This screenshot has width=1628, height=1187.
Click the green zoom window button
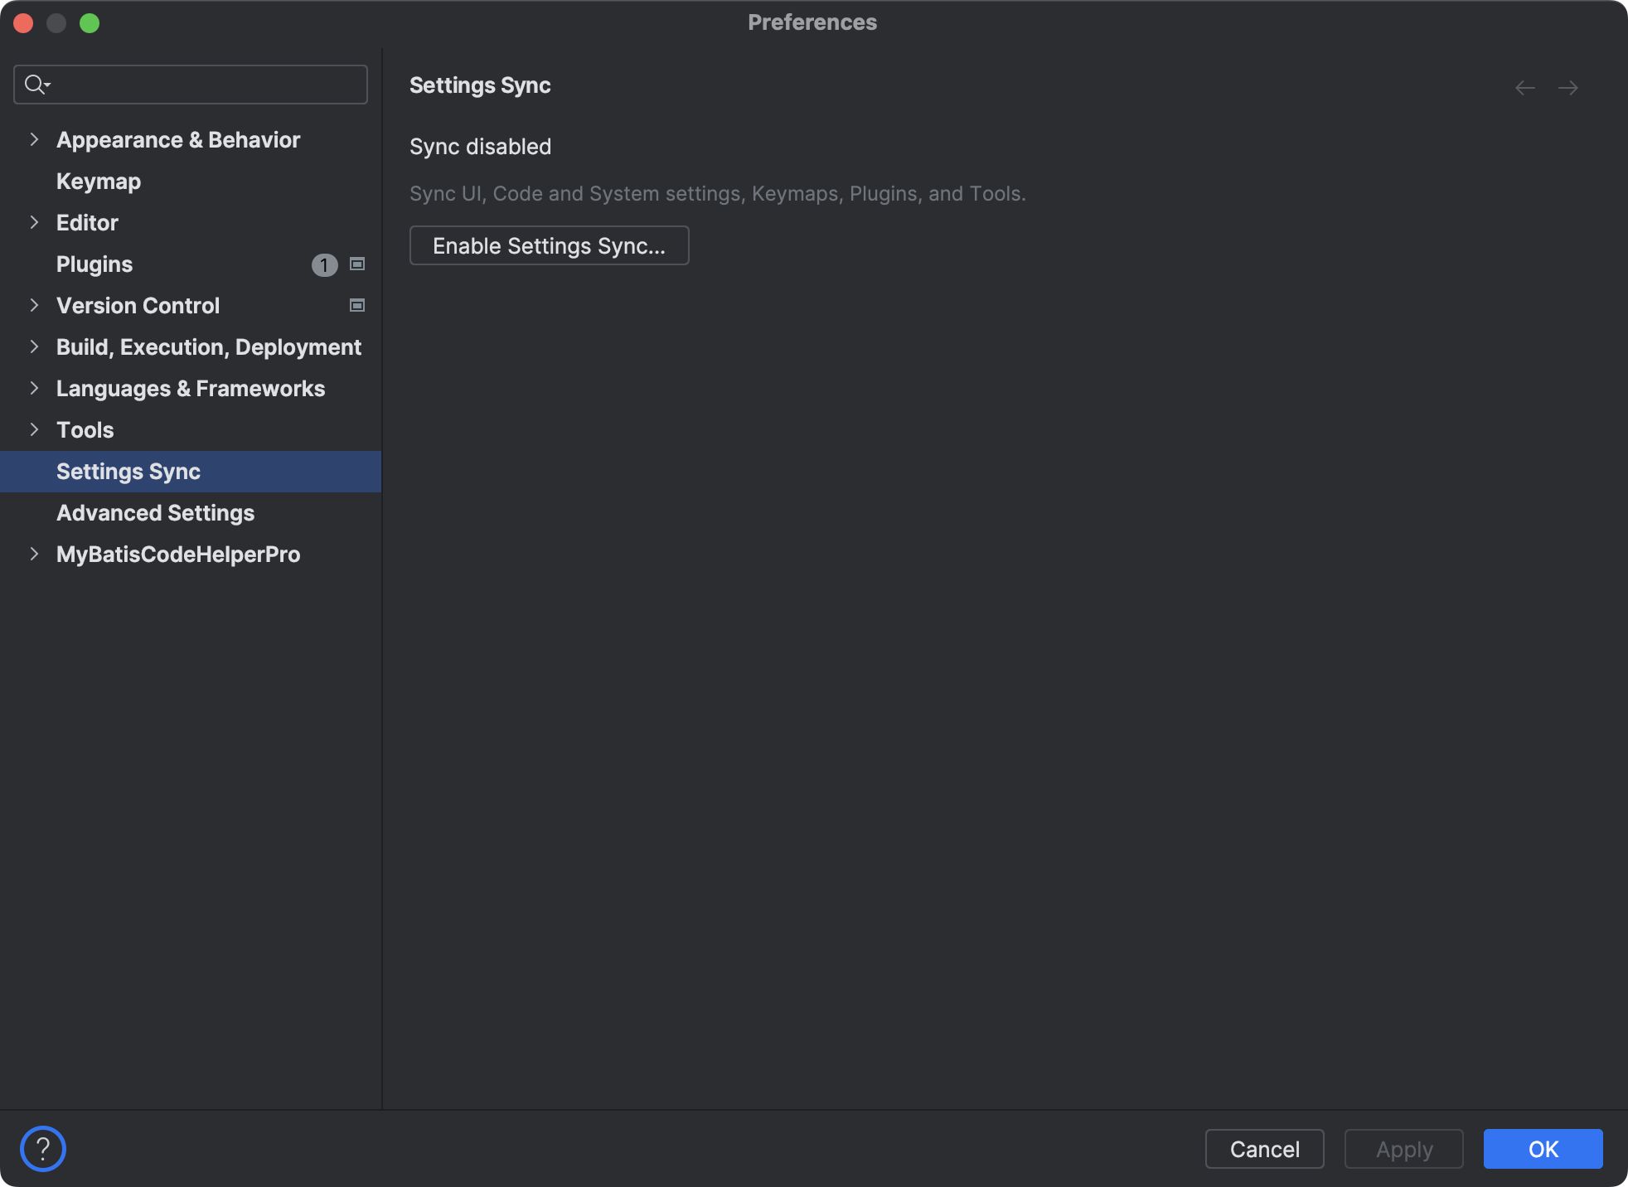[90, 23]
